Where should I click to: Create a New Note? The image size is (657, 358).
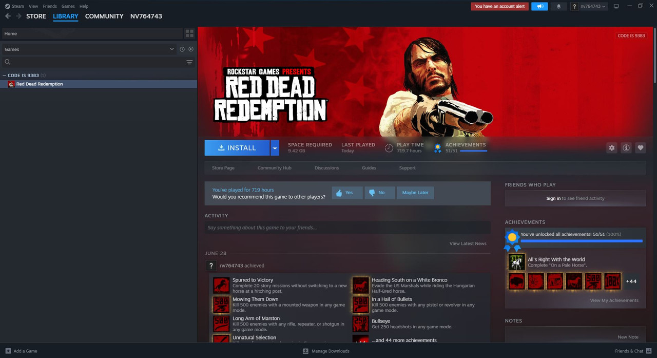[628, 337]
